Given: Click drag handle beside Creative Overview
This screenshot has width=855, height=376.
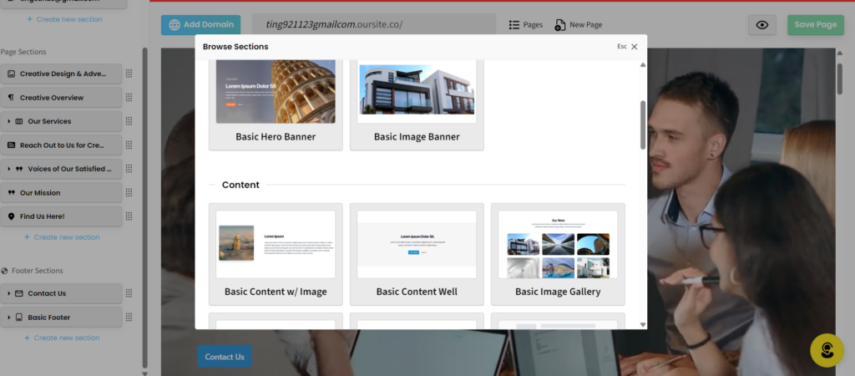Looking at the screenshot, I should [x=129, y=98].
